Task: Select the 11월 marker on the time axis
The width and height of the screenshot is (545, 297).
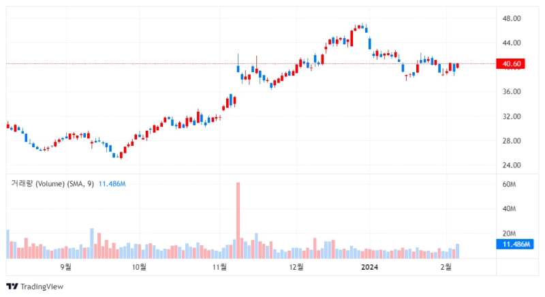Action: 219,267
